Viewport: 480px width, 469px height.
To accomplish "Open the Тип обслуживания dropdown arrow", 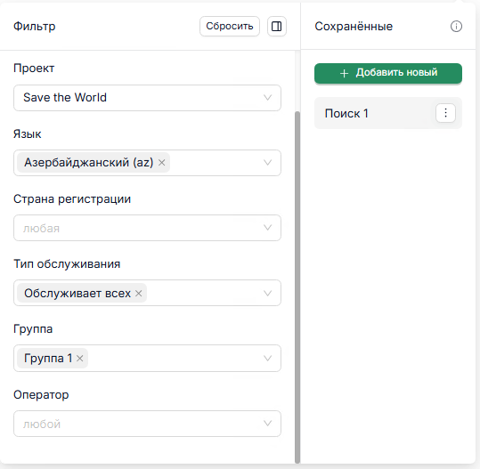I will coord(267,294).
